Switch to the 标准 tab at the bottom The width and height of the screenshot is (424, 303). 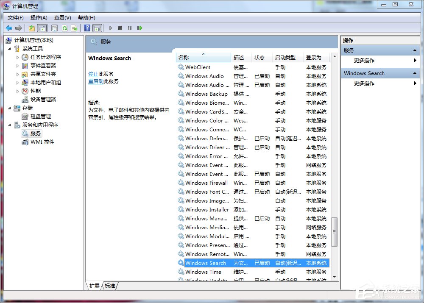pyautogui.click(x=109, y=286)
